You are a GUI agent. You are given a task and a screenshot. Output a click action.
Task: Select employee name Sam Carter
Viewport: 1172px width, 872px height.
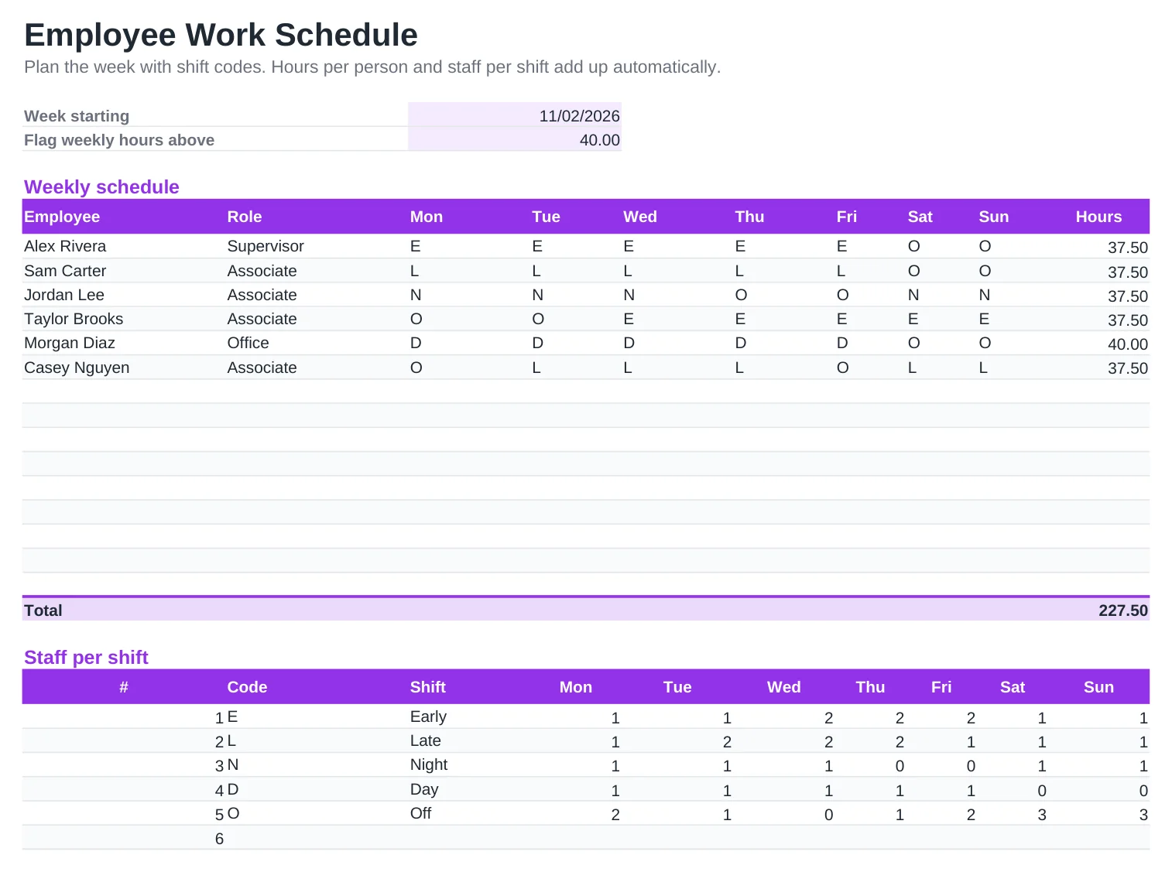tap(65, 271)
